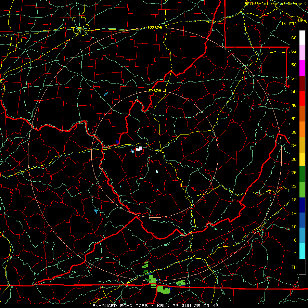Image resolution: width=308 pixels, height=308 pixels.
Task: Pick the cyan legend swatch
Action: tap(302, 251)
